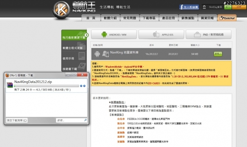Open the 軟體介紹 tab
Image resolution: width=247 pixels, height=147 pixels.
click(110, 18)
